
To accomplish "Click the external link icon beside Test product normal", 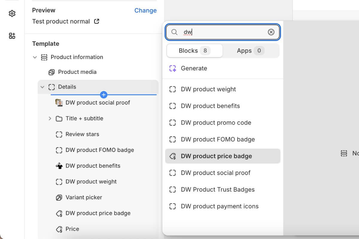I will tap(97, 22).
